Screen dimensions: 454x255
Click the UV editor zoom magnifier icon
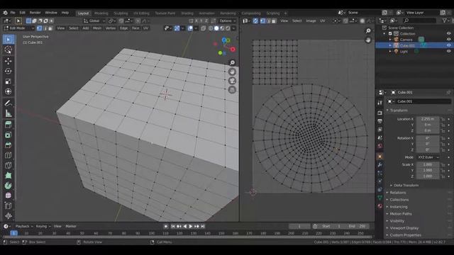click(x=368, y=31)
